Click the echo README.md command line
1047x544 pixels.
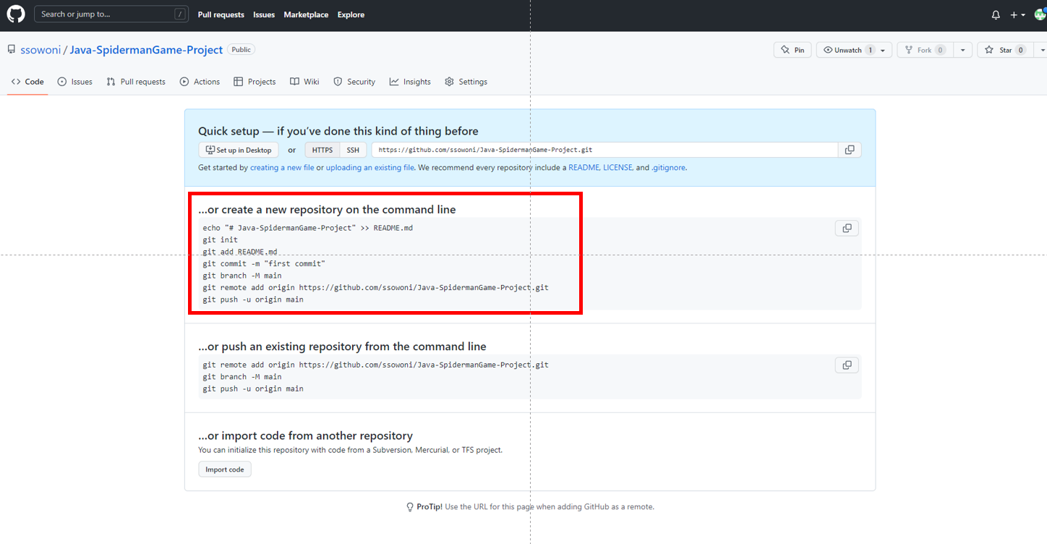307,227
